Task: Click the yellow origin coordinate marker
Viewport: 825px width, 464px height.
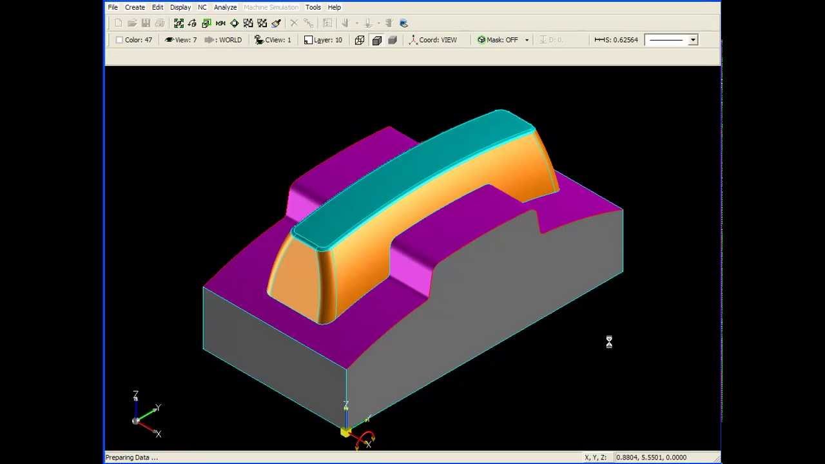Action: pos(345,432)
